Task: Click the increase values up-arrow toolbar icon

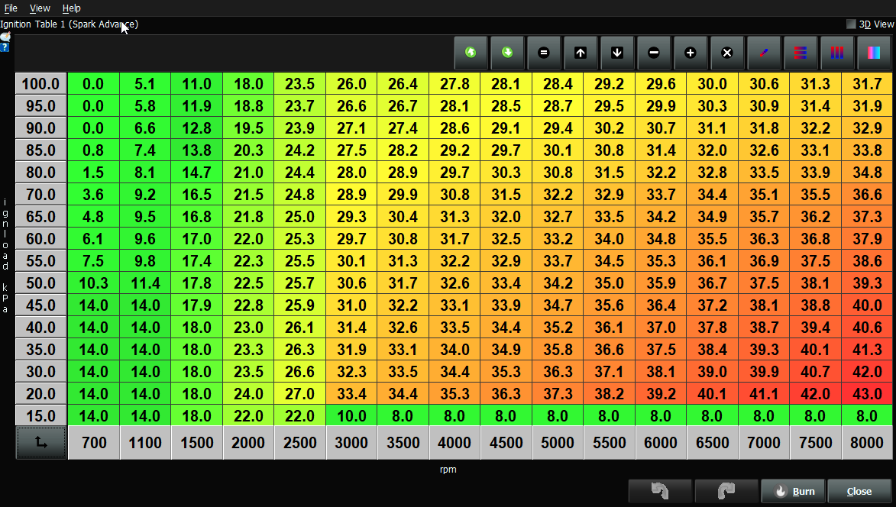Action: (581, 53)
